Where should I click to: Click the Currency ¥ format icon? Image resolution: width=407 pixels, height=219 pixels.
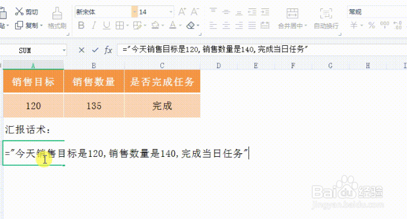tap(354, 25)
